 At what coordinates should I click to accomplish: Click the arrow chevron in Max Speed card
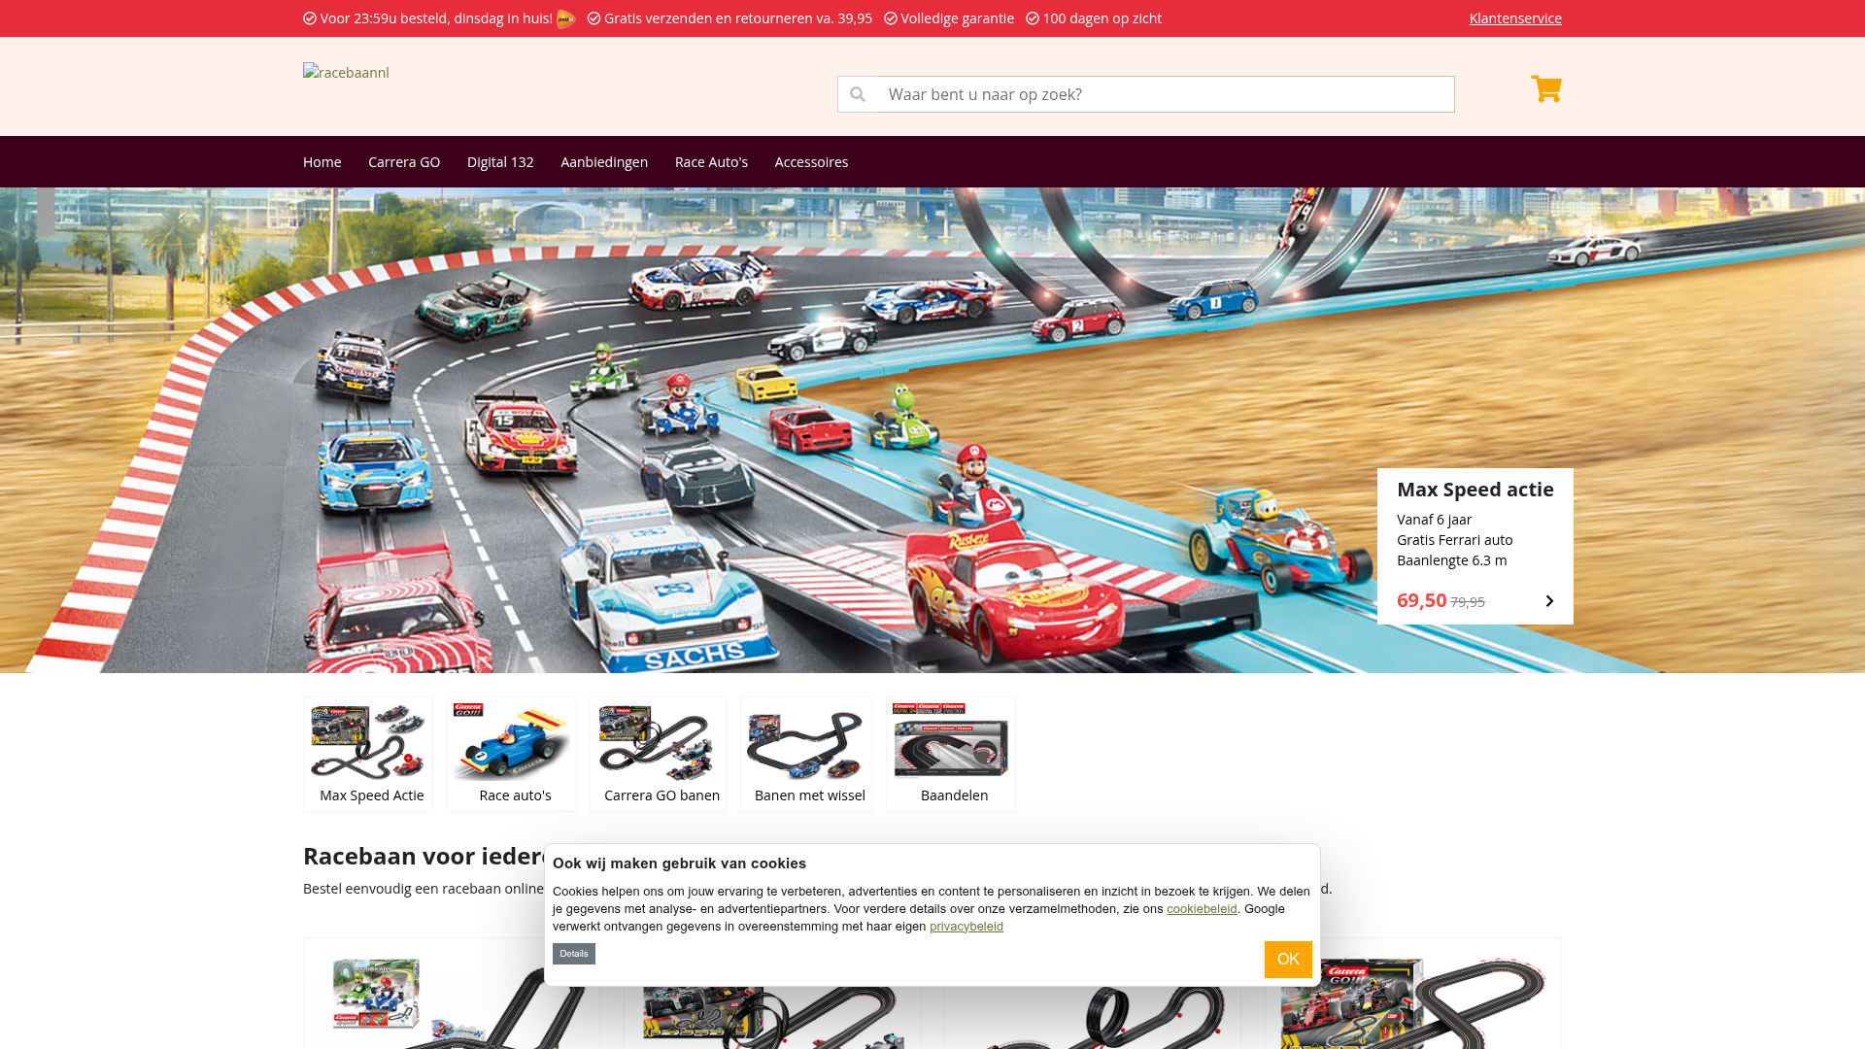[x=1549, y=601]
